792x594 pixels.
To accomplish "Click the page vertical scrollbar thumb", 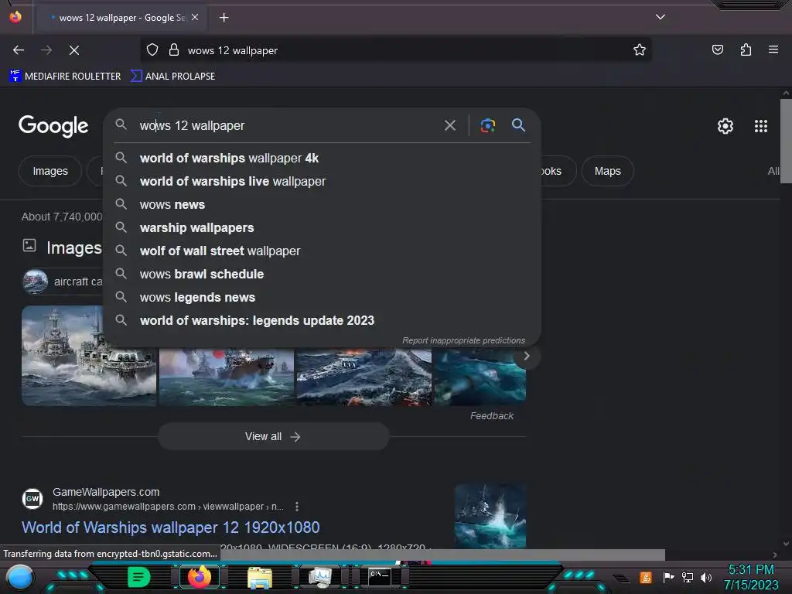I will tap(786, 142).
